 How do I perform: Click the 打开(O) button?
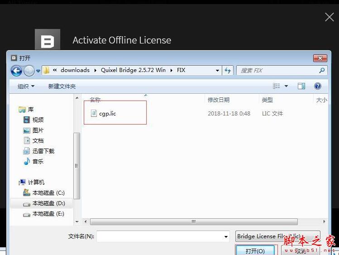tap(255, 250)
